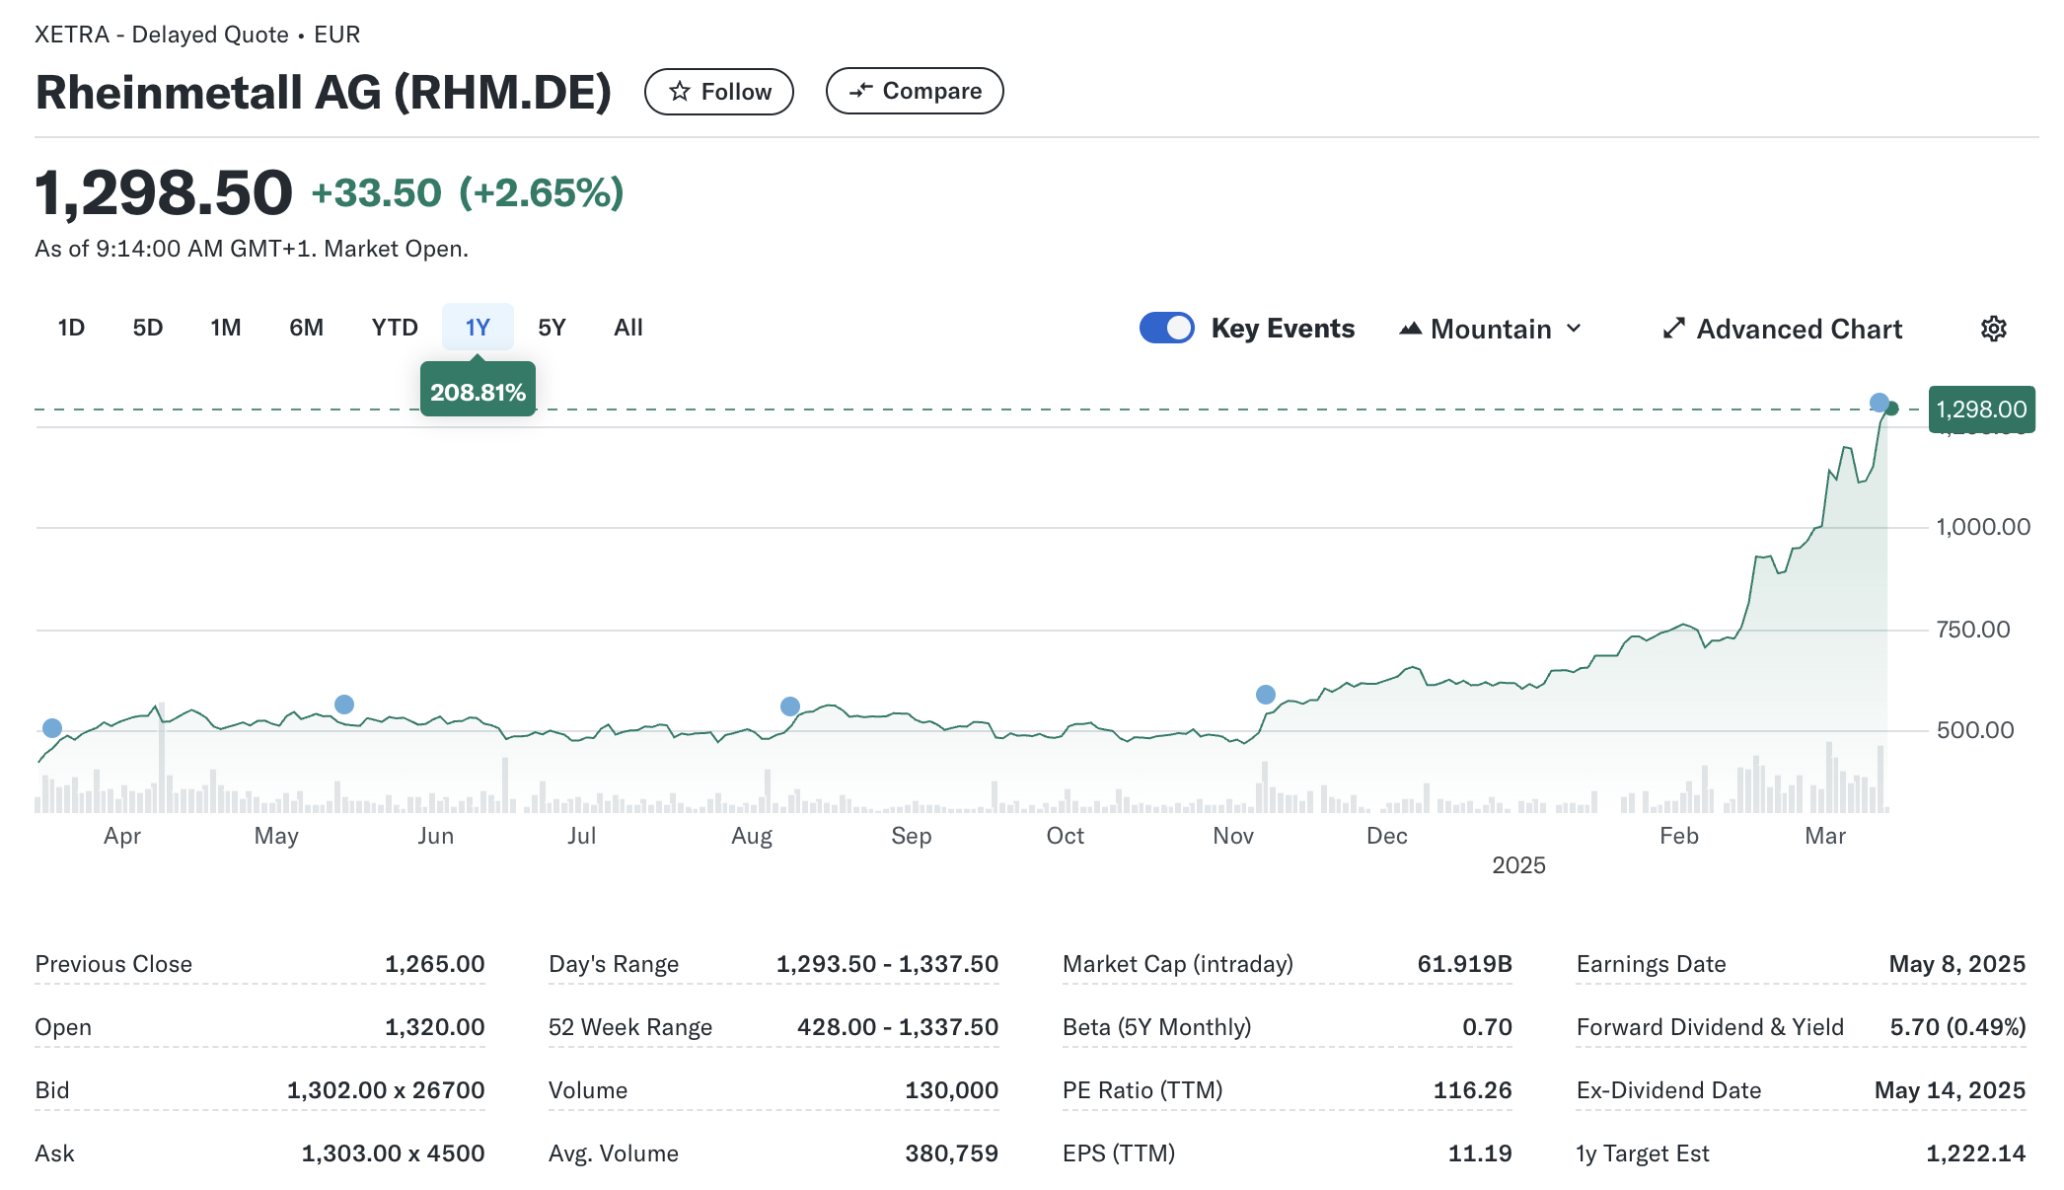The height and width of the screenshot is (1190, 2064).
Task: Click the Advanced Chart expand arrow icon
Action: tap(1673, 329)
